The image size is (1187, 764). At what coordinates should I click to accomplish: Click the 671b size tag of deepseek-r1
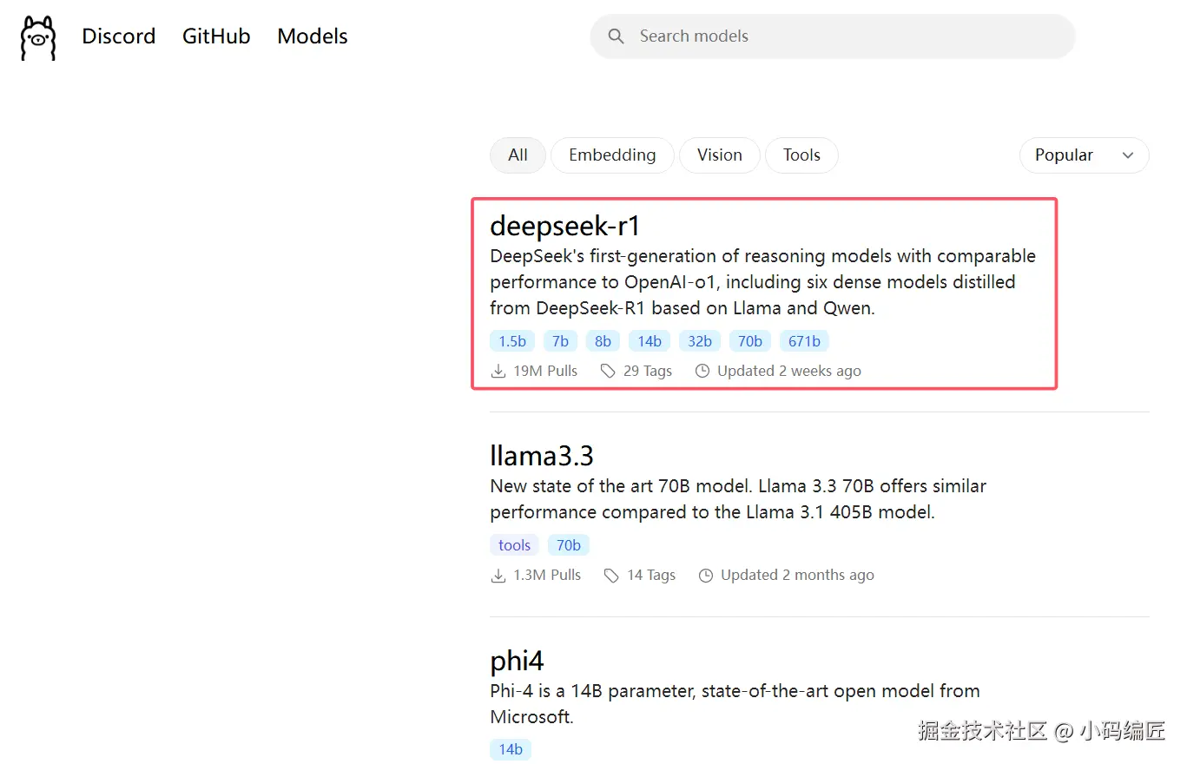point(804,341)
